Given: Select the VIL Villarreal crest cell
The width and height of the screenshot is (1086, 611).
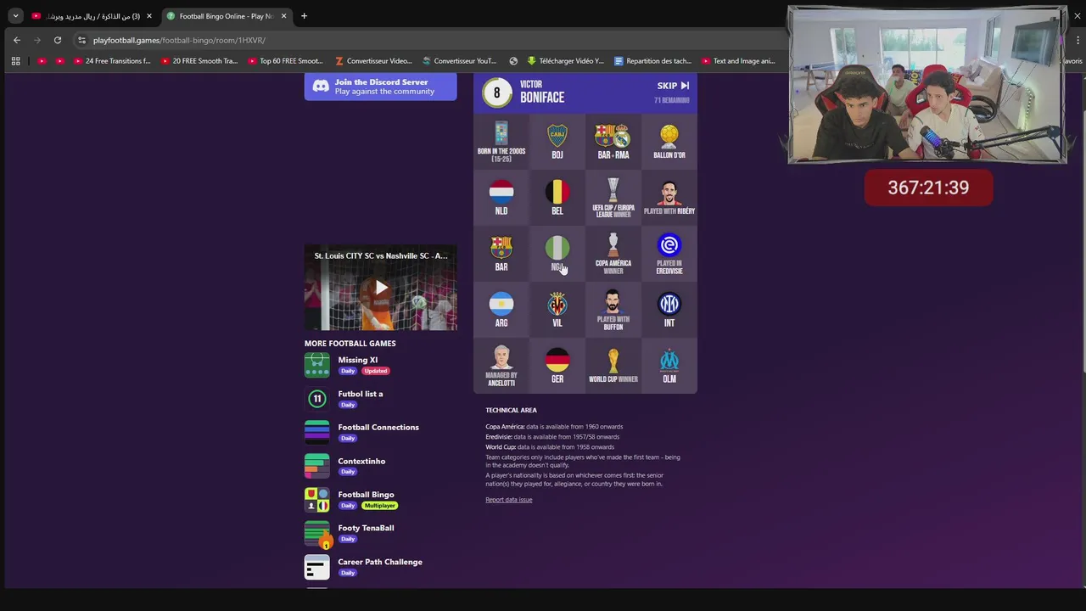Looking at the screenshot, I should pos(557,310).
